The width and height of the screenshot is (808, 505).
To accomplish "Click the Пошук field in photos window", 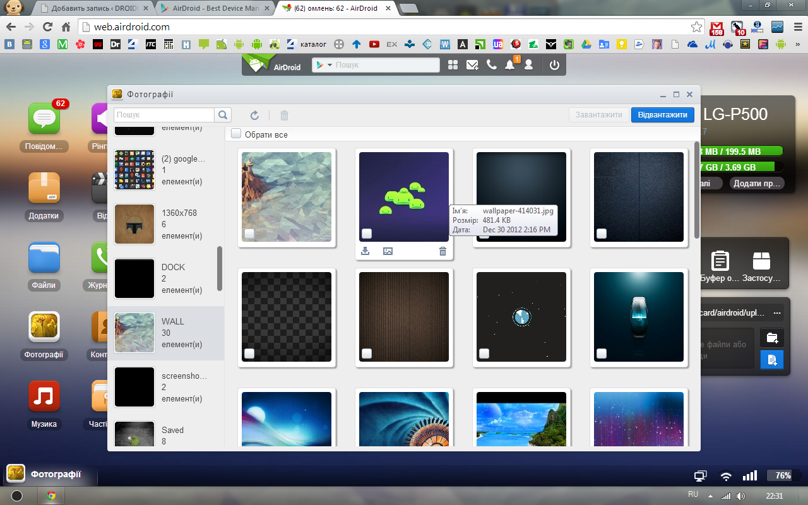I will click(x=165, y=115).
